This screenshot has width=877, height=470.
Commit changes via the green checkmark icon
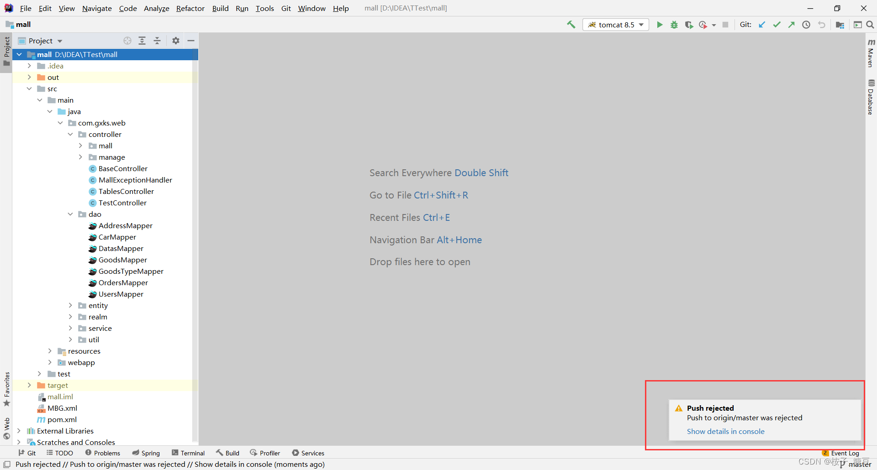click(777, 25)
